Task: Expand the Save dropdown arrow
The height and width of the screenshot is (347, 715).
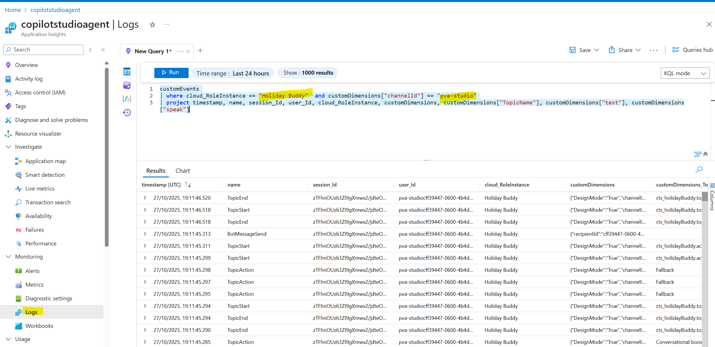Action: coord(596,50)
